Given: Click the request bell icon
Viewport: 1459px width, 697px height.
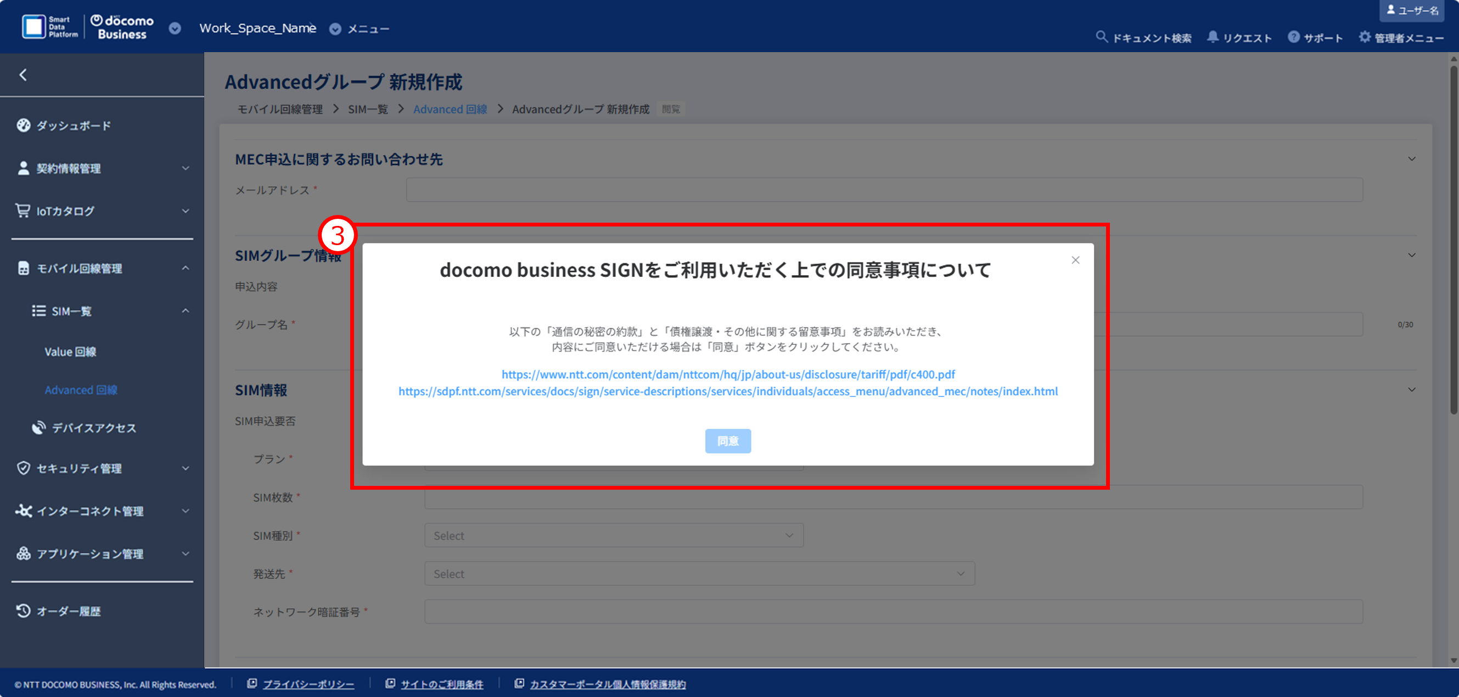Looking at the screenshot, I should pyautogui.click(x=1212, y=37).
